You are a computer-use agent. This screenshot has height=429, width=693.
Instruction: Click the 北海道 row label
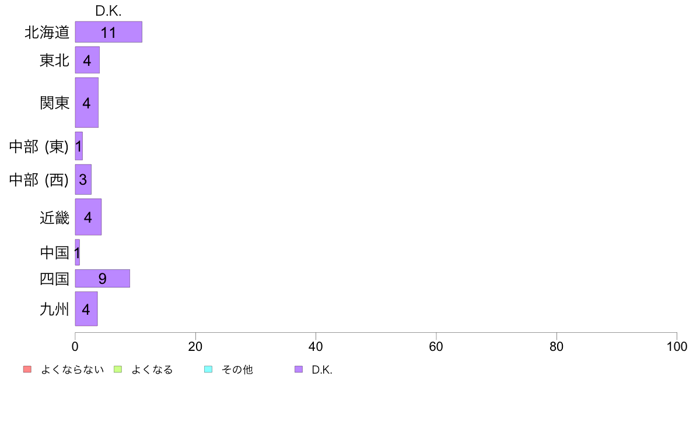pos(47,32)
